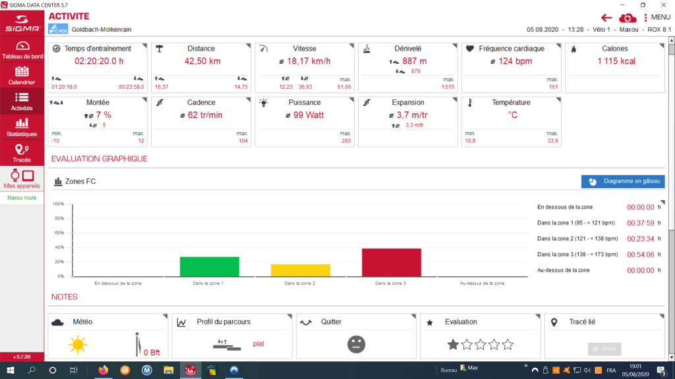Screen dimensions: 675x379
Task: Select the Maxou route device link
Action: 22,197
